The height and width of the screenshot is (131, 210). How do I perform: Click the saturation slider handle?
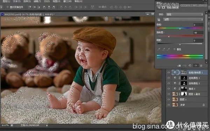click(x=169, y=36)
